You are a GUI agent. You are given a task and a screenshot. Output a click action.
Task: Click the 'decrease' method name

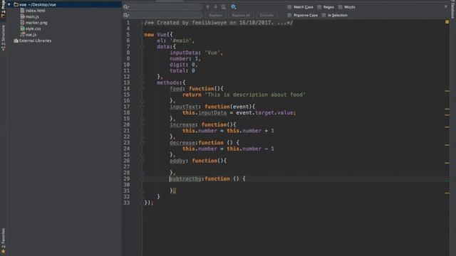click(x=182, y=143)
